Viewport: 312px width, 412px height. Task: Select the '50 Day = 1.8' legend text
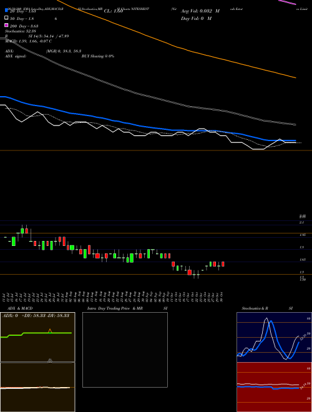22,19
